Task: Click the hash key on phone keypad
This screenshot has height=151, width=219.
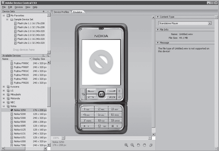Action: [x=115, y=126]
